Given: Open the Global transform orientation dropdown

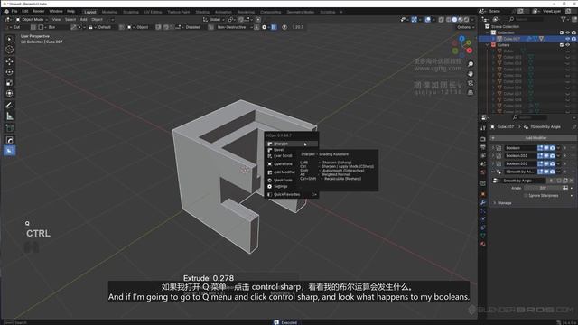Looking at the screenshot, I should point(214,20).
